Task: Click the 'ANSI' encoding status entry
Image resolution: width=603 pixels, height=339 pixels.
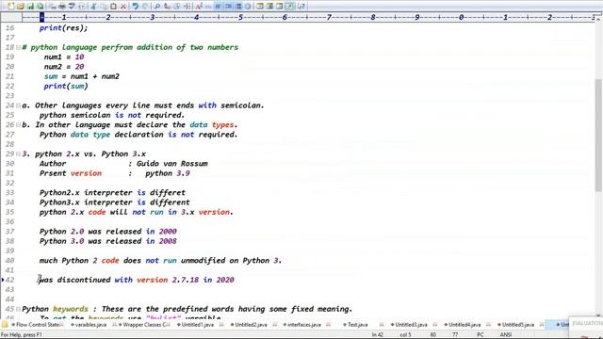Action: pos(506,335)
